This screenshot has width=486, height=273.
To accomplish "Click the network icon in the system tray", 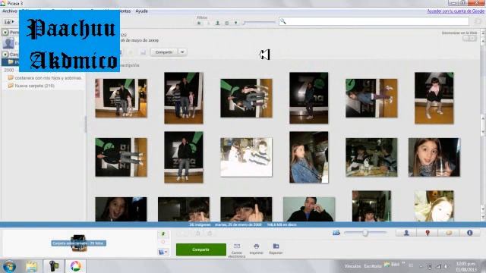I will (x=438, y=266).
